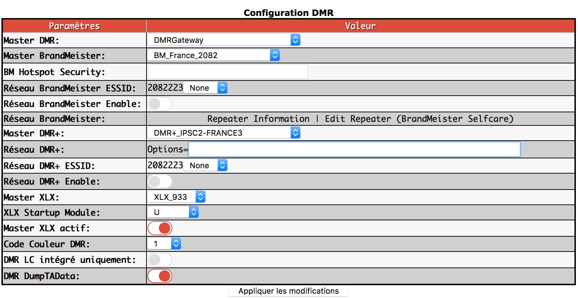Click the Code Couleur DMR: label
578x299 pixels.
[x=47, y=244]
